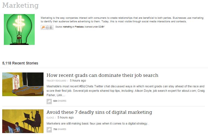This screenshot has width=208, height=135.
Task: Open the CC-BY license link
Action: click(101, 27)
